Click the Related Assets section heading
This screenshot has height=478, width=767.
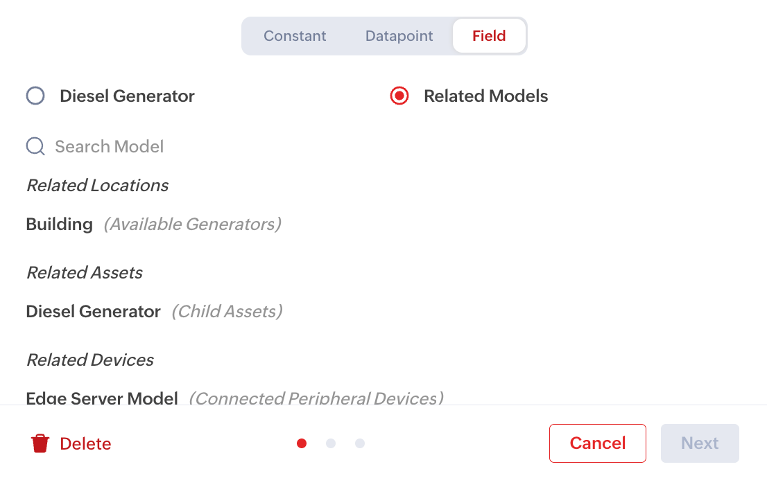(85, 273)
